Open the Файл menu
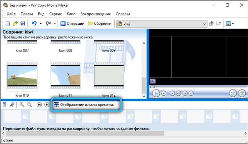This screenshot has width=248, height=144. (11, 14)
